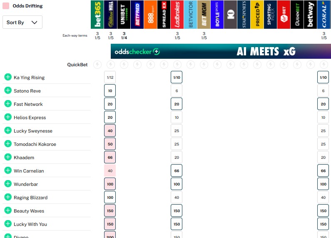331x238 pixels.
Task: Click the oddschecker+ AI Meets xG banner
Action: 221,52
